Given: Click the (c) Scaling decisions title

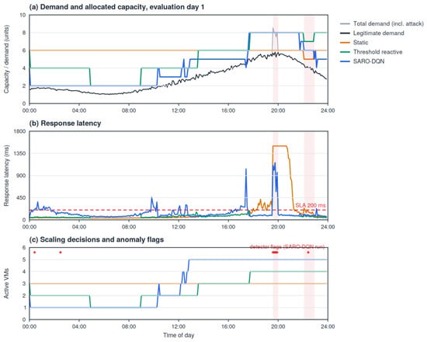Looking at the screenshot, I should [96, 239].
